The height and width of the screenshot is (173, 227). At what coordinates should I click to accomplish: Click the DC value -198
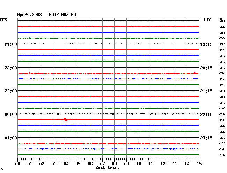(x=222, y=149)
